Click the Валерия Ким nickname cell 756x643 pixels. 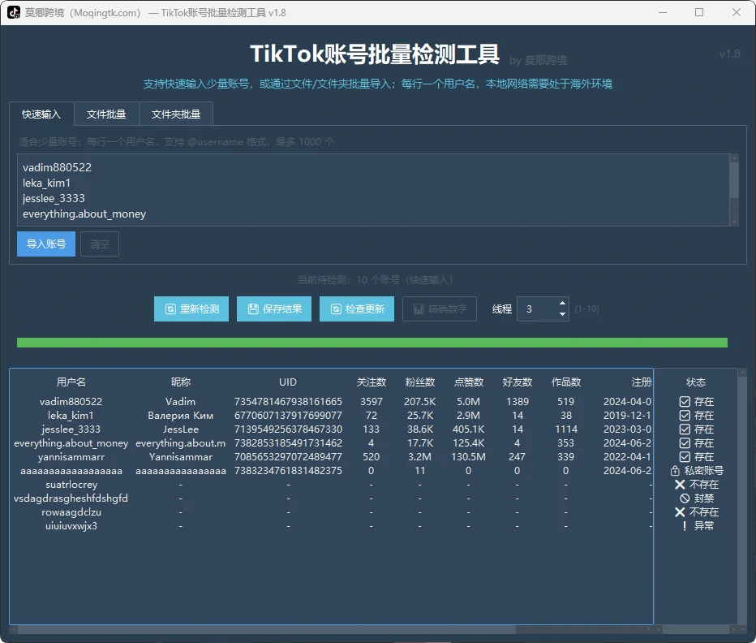tap(181, 416)
